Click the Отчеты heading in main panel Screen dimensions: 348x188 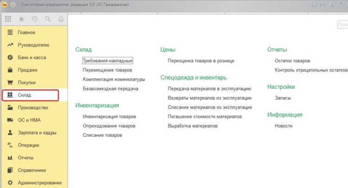pos(277,50)
